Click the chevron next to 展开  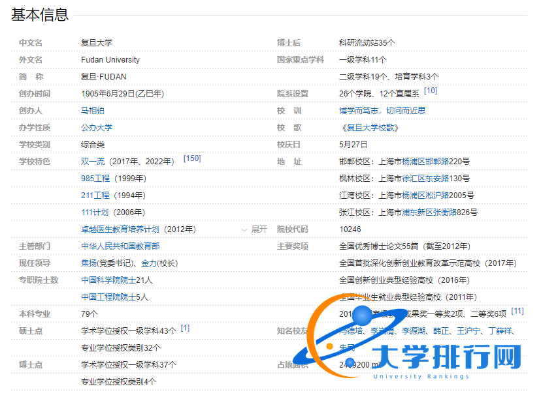coord(244,229)
